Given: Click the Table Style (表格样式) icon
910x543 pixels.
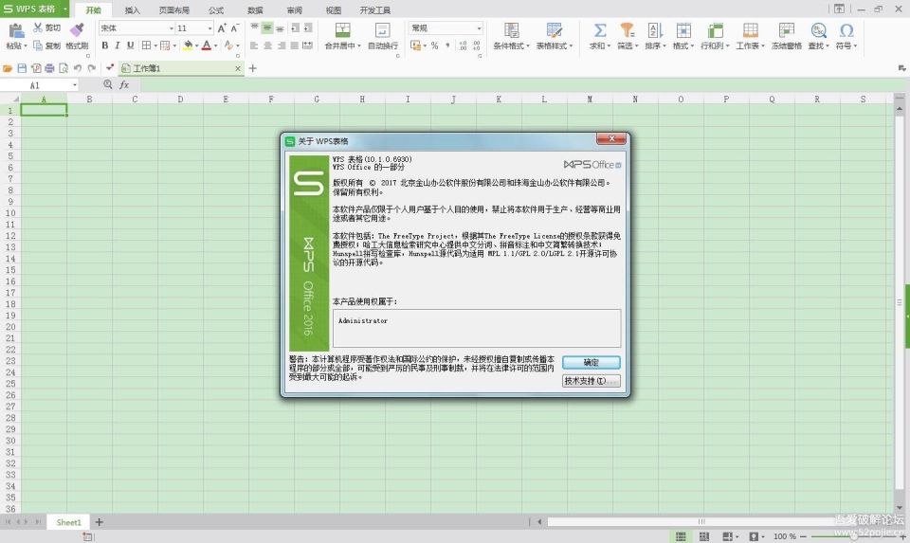Looking at the screenshot, I should pos(554,30).
